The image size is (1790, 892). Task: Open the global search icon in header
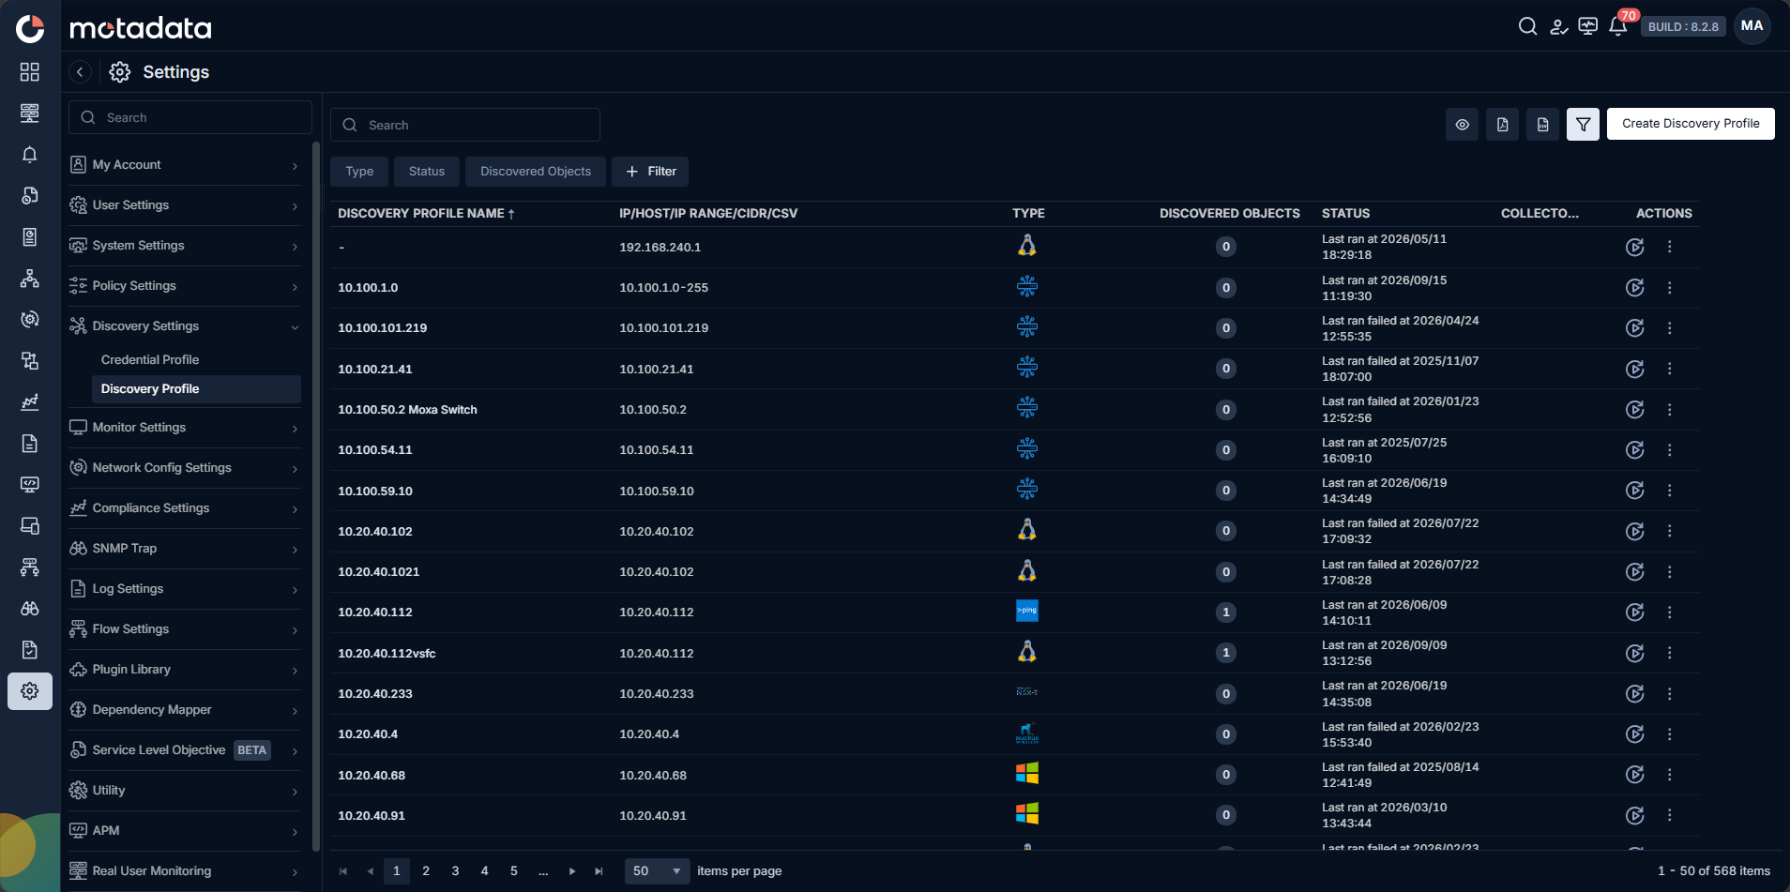(x=1527, y=26)
